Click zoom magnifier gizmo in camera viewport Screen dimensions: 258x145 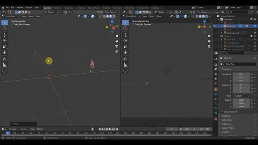click(209, 36)
